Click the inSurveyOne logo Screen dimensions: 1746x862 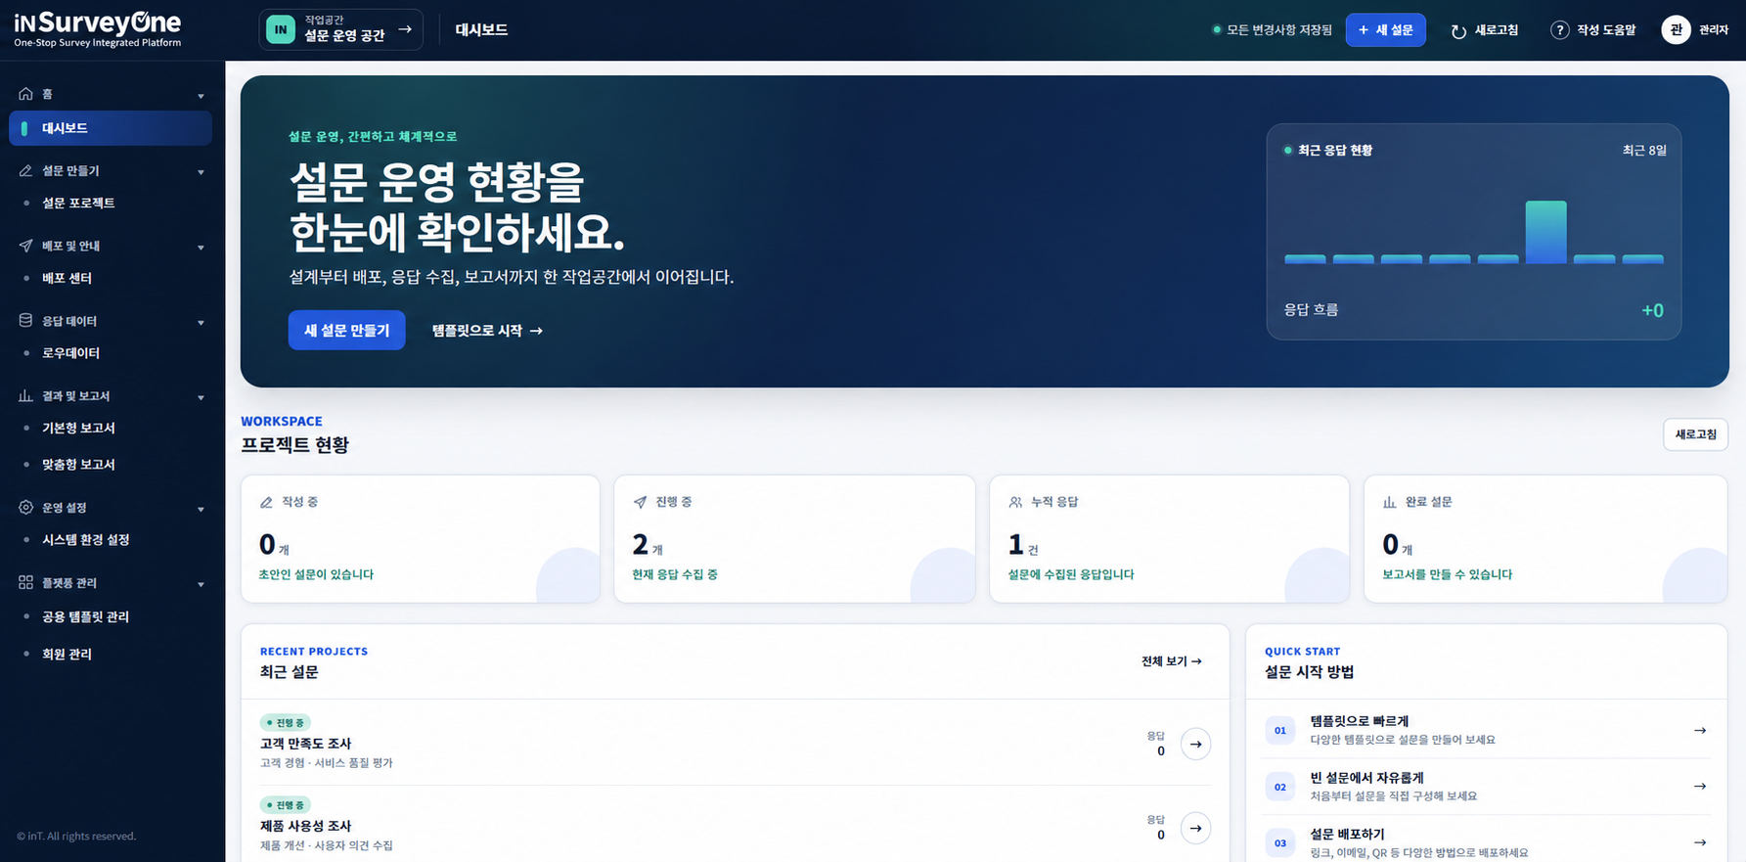pyautogui.click(x=98, y=29)
